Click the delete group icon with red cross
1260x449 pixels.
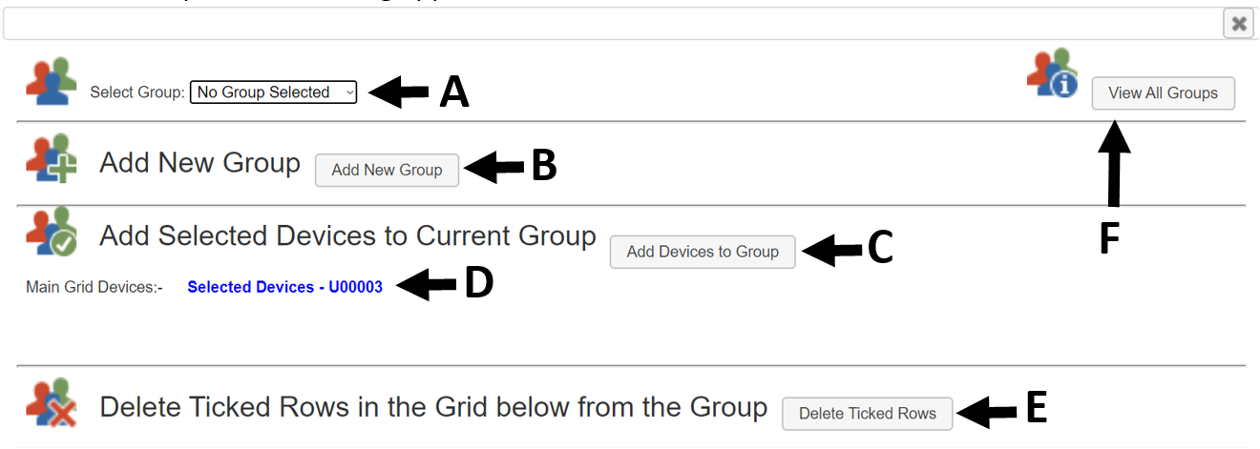click(x=51, y=403)
